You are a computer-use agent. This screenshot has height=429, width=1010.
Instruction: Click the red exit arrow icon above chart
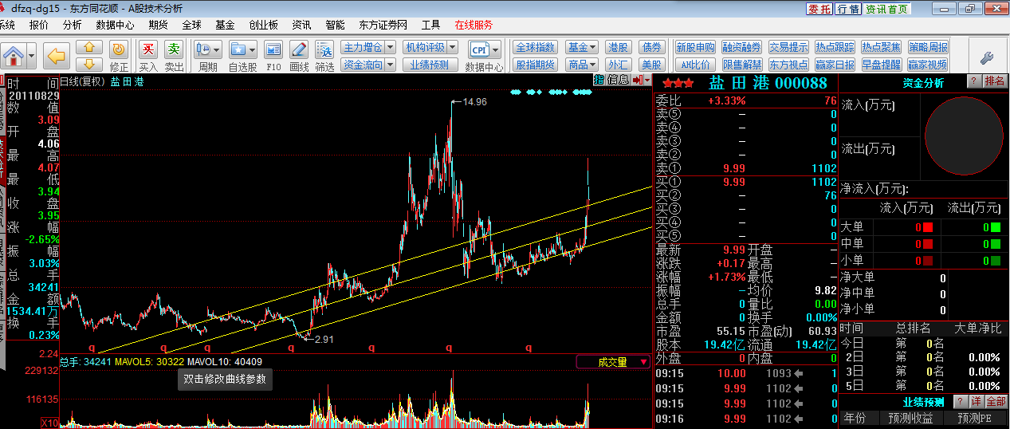tap(638, 80)
